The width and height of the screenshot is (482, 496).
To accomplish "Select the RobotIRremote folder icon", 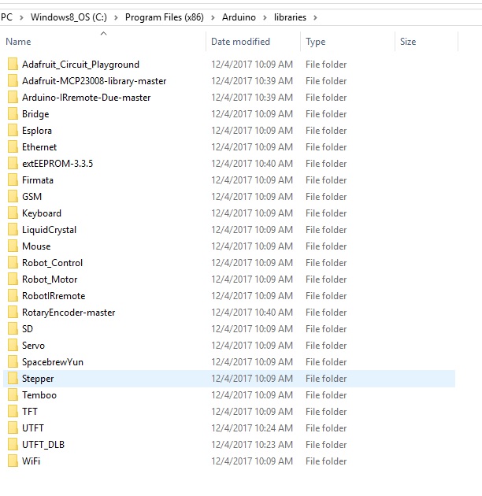I will [x=13, y=295].
